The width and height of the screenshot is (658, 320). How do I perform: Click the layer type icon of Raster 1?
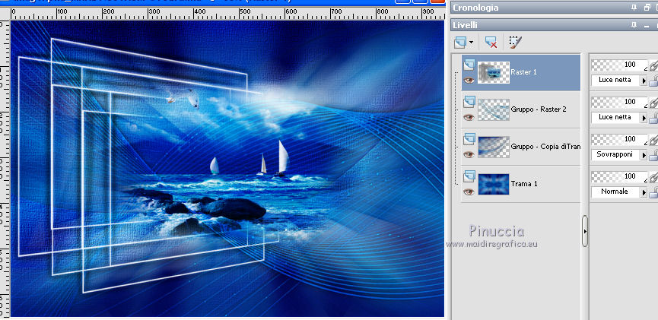[469, 65]
